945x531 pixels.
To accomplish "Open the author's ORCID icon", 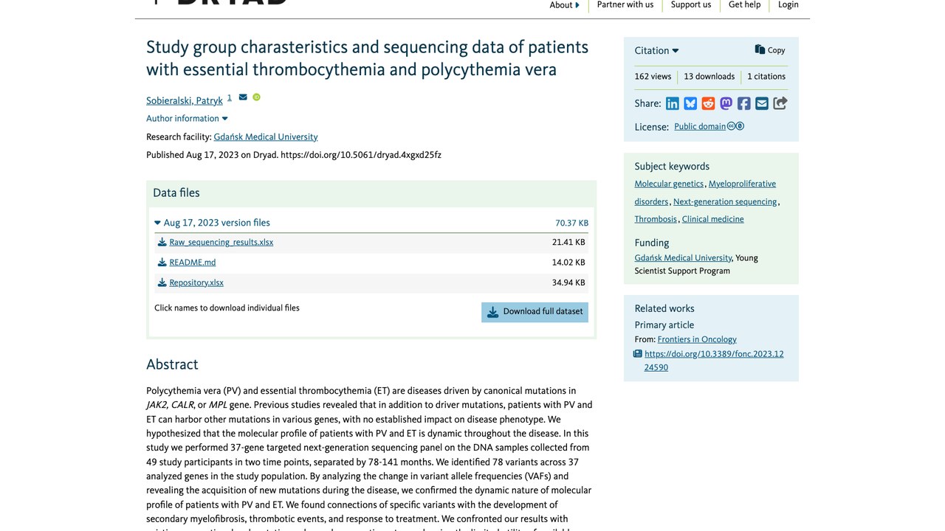I will (x=256, y=97).
